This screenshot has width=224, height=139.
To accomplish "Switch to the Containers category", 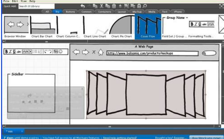I will point(104,12).
